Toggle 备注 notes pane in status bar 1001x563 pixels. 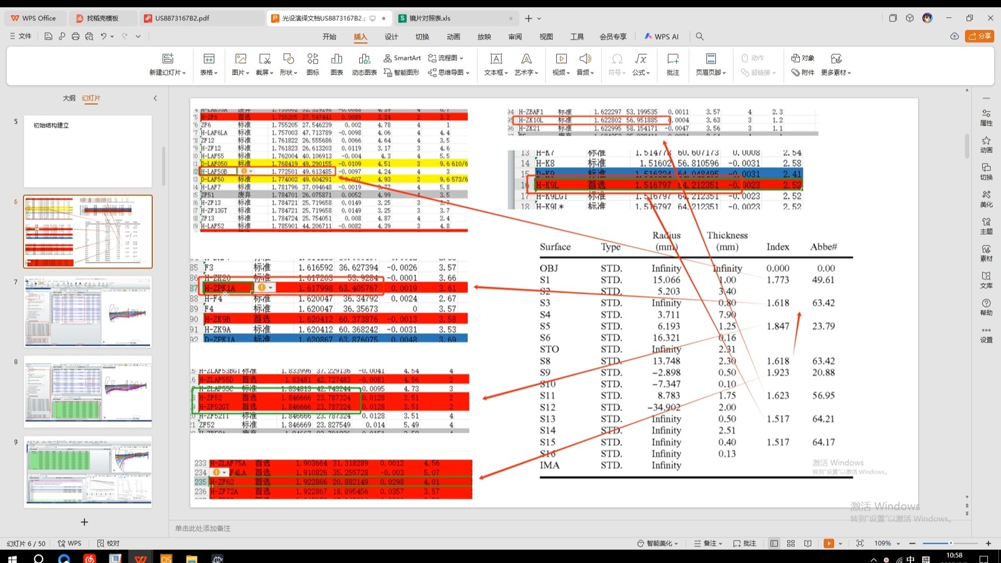pyautogui.click(x=707, y=543)
